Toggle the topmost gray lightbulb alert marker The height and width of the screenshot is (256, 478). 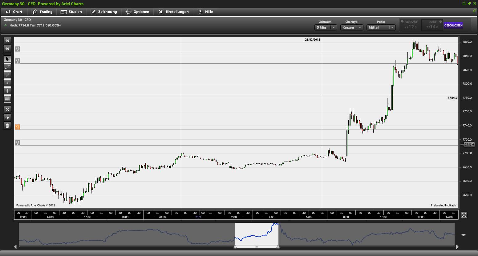point(18,49)
